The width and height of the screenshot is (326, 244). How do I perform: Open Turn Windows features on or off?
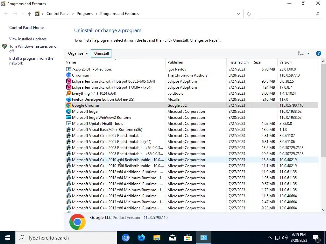click(x=33, y=49)
